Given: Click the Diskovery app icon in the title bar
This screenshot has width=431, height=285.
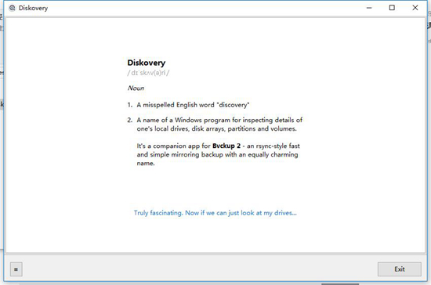Looking at the screenshot, I should [12, 8].
